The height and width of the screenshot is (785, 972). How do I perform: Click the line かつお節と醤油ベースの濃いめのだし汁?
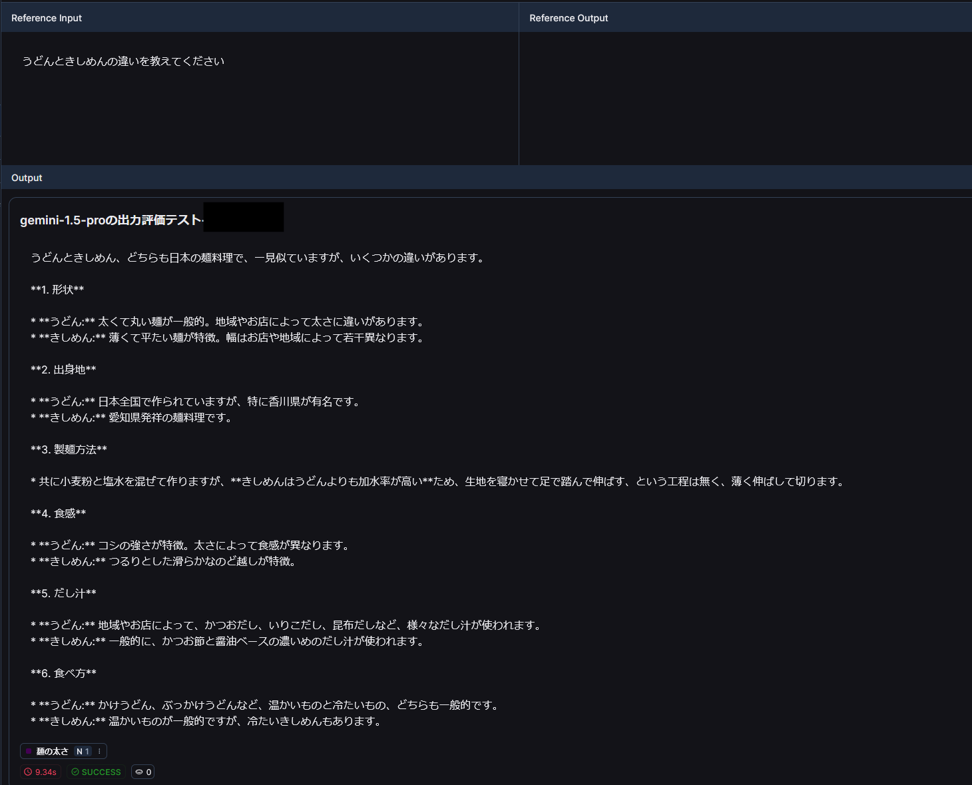click(228, 641)
